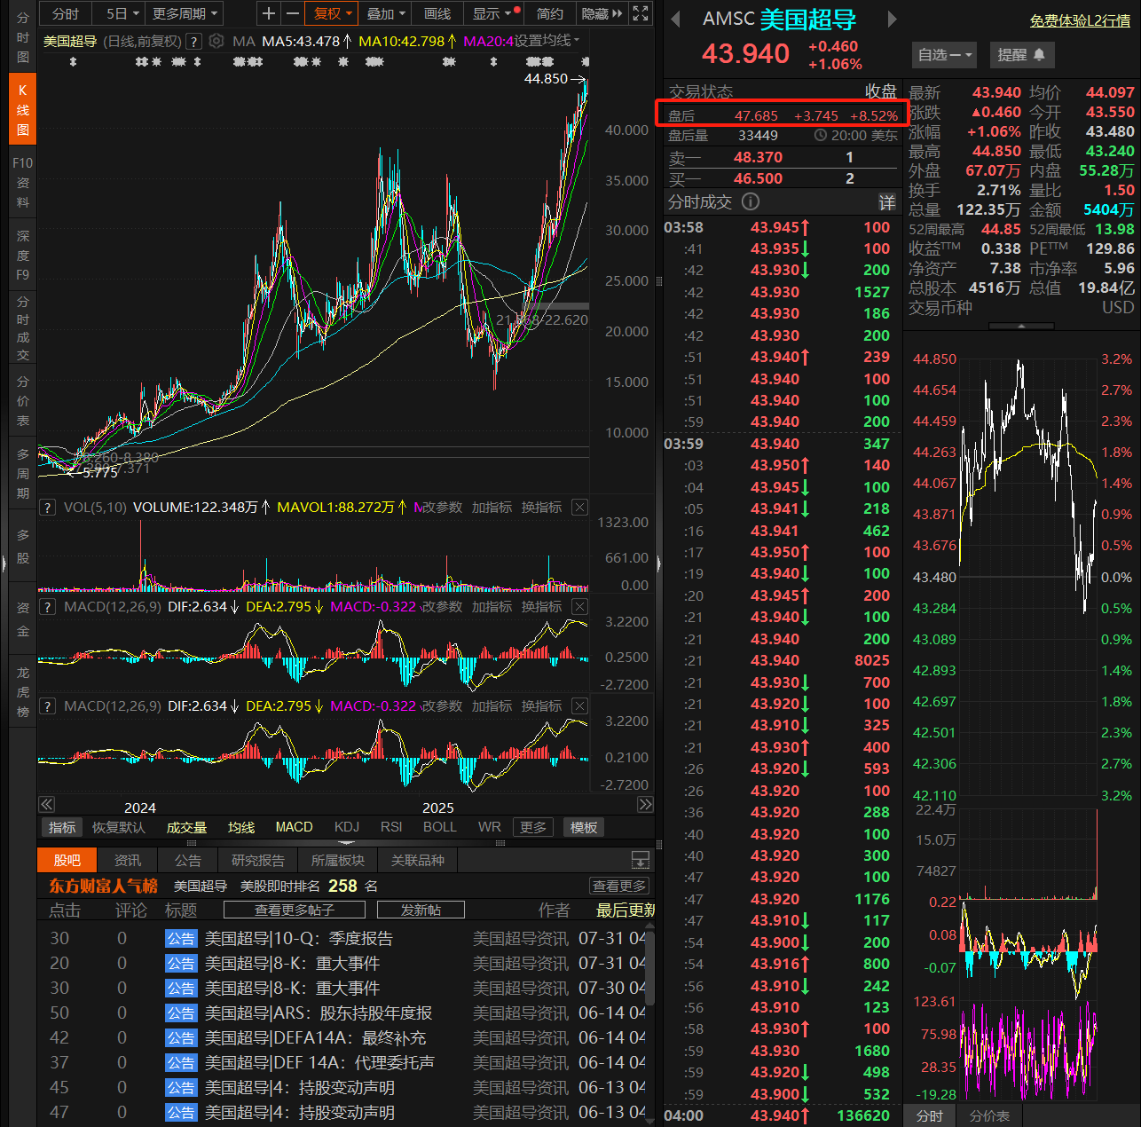Switch to 研究报告 tab
The height and width of the screenshot is (1127, 1141).
point(258,860)
